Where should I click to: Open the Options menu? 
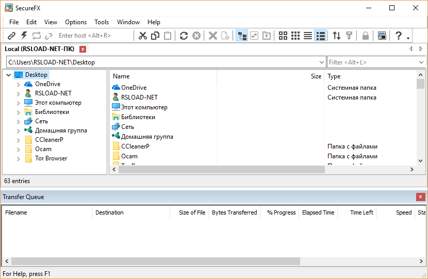pos(76,22)
